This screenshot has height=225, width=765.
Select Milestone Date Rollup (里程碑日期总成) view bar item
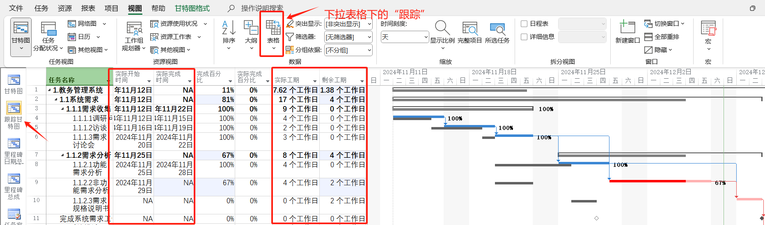click(x=14, y=151)
